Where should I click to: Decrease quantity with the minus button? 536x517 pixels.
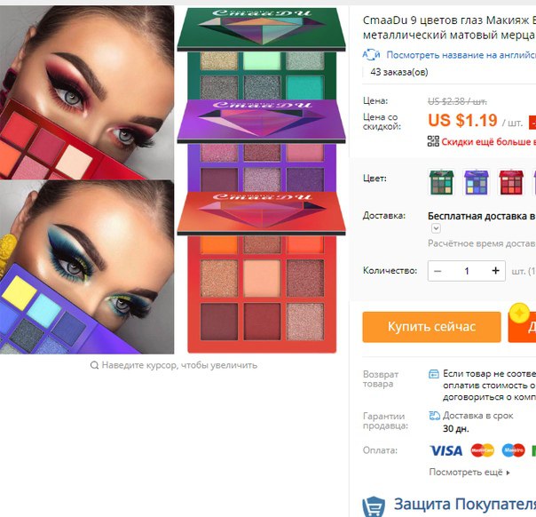point(437,271)
